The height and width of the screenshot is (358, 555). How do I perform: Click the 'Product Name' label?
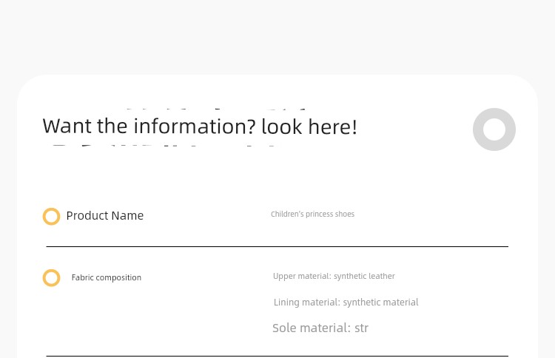click(105, 215)
